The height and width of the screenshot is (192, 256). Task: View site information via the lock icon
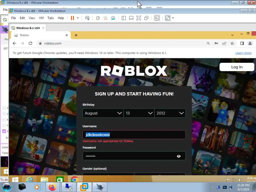[x=40, y=43]
